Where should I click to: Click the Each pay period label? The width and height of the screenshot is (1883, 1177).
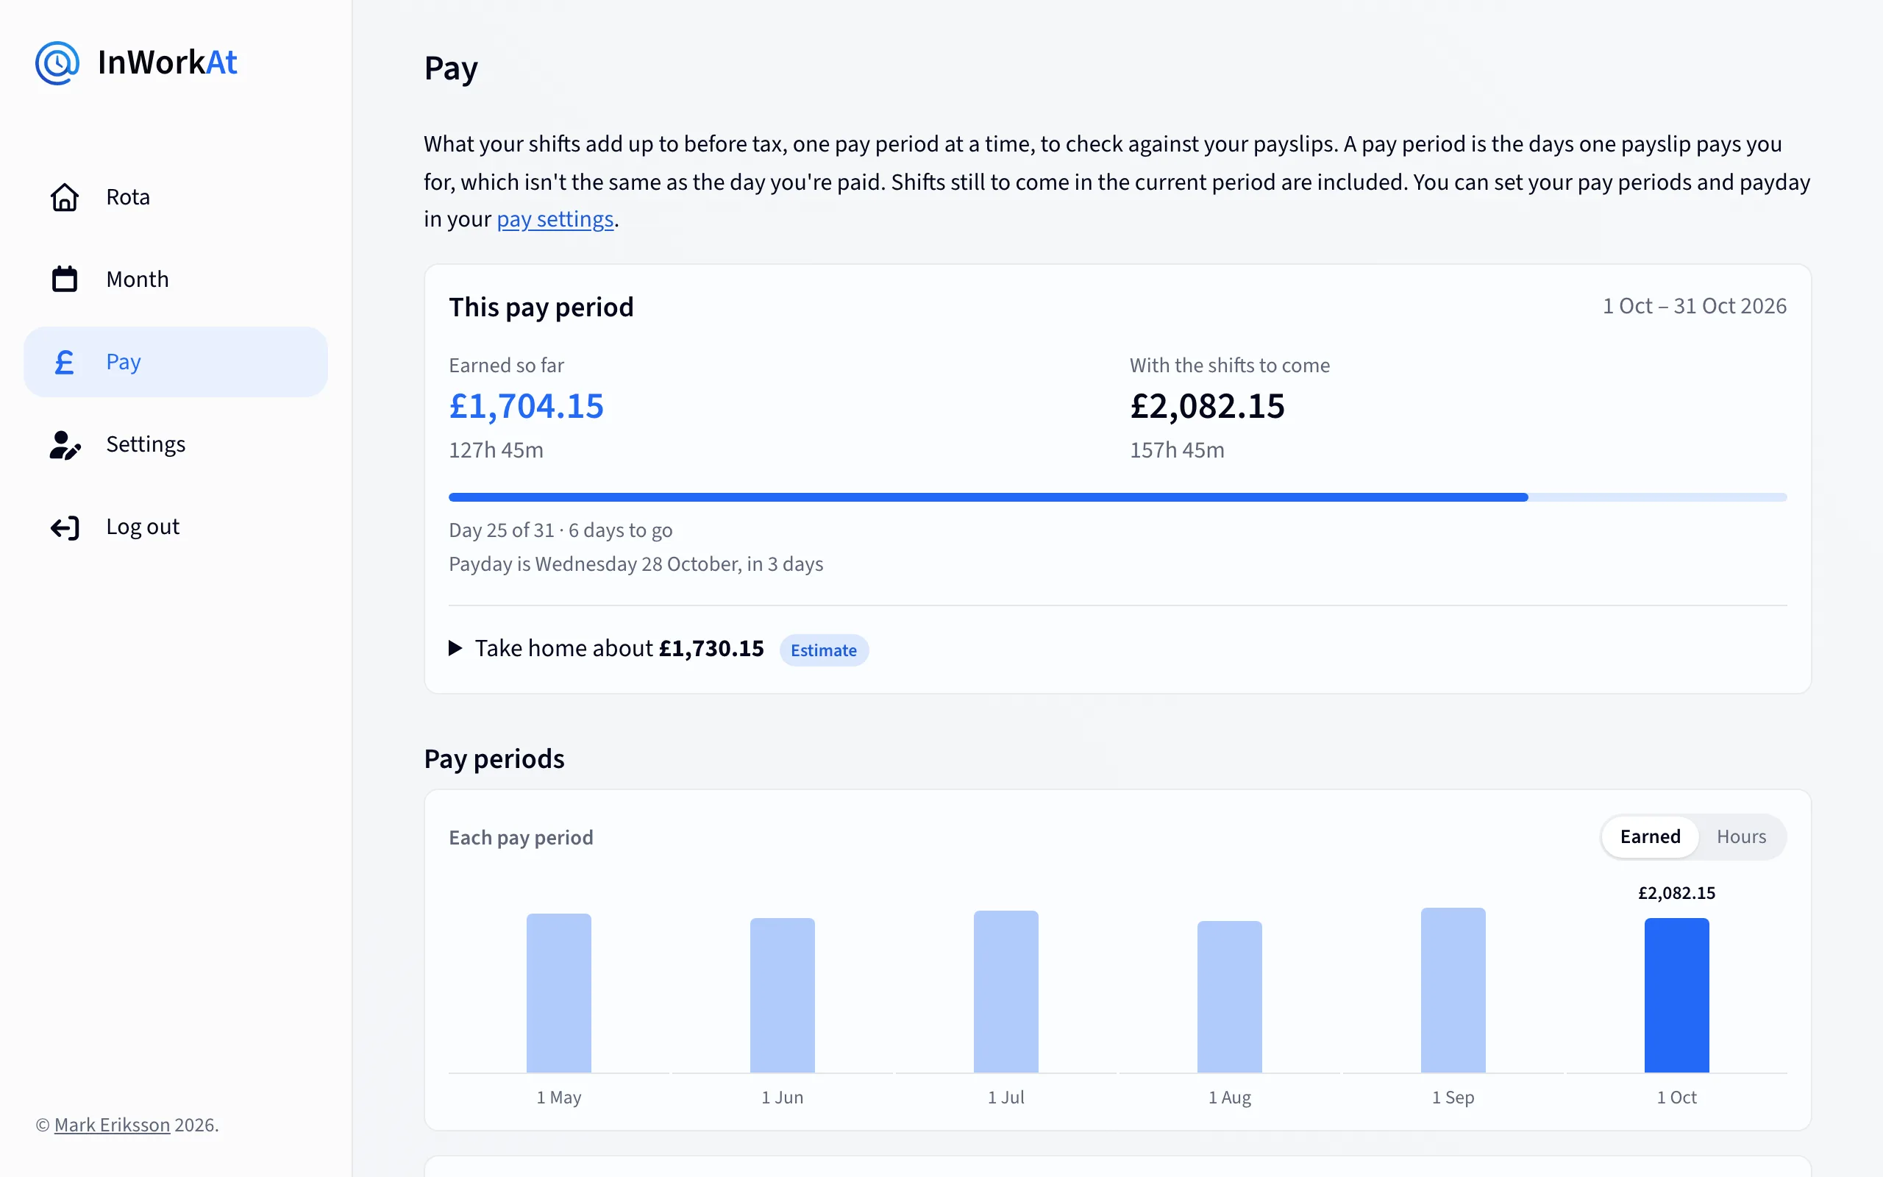click(x=521, y=838)
